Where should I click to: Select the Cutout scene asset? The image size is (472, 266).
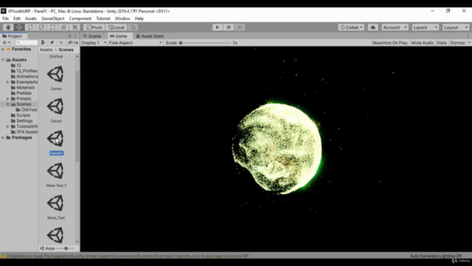click(56, 110)
